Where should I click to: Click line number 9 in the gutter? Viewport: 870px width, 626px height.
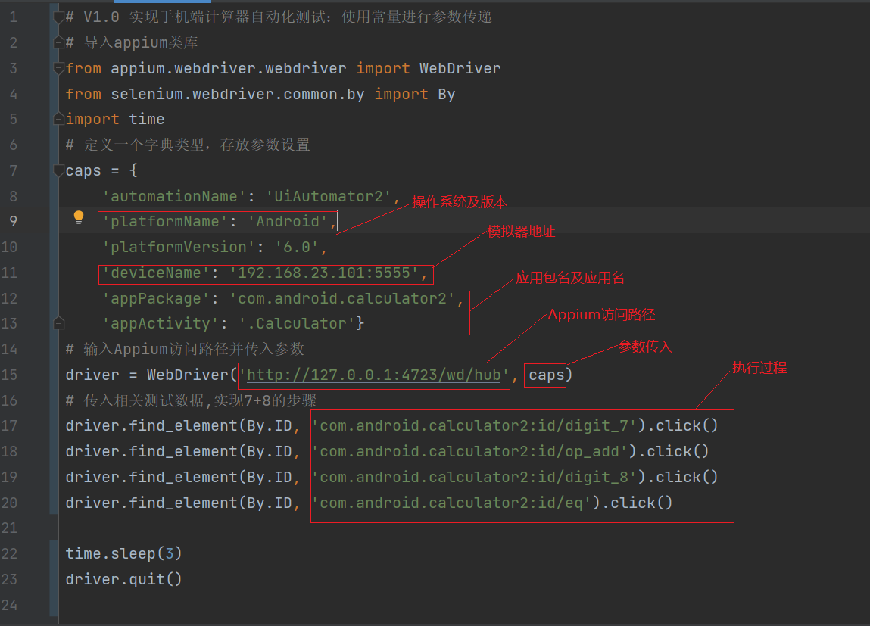coord(14,221)
